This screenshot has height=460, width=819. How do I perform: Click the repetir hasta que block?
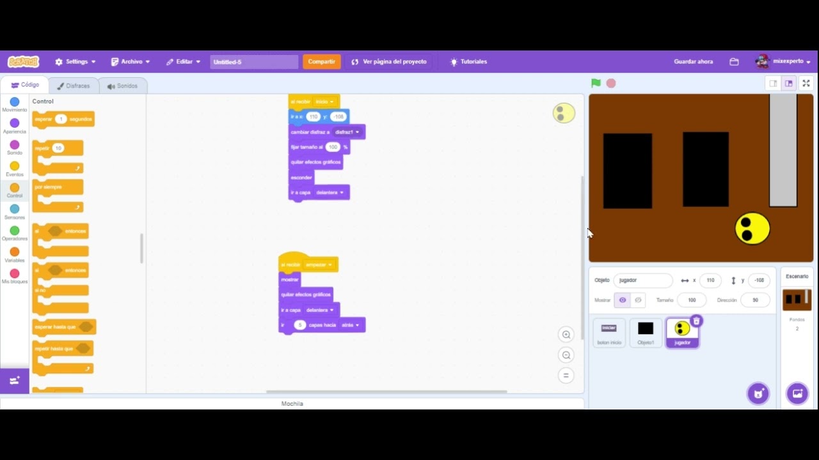point(63,357)
